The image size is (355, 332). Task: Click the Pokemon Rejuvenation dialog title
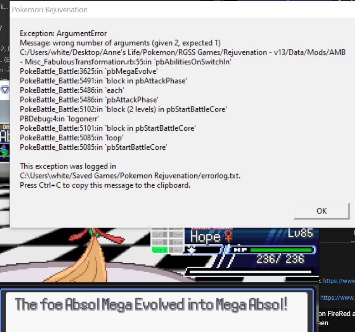pos(50,10)
